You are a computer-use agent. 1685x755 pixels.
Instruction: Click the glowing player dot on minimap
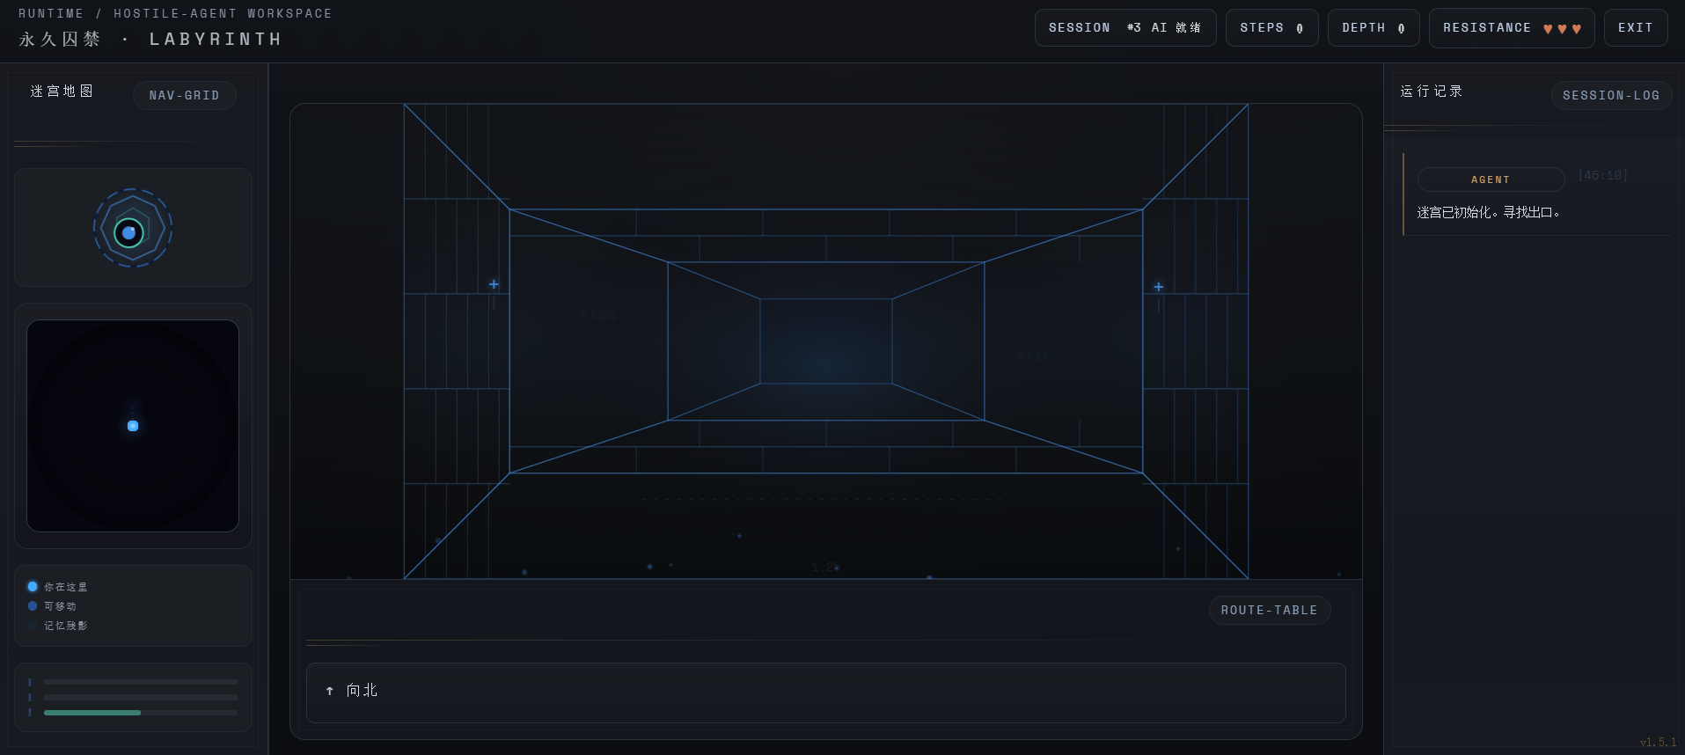coord(133,426)
